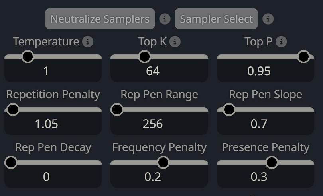Click the Rep Pen Range slider knob
The height and width of the screenshot is (196, 323).
[x=117, y=109]
